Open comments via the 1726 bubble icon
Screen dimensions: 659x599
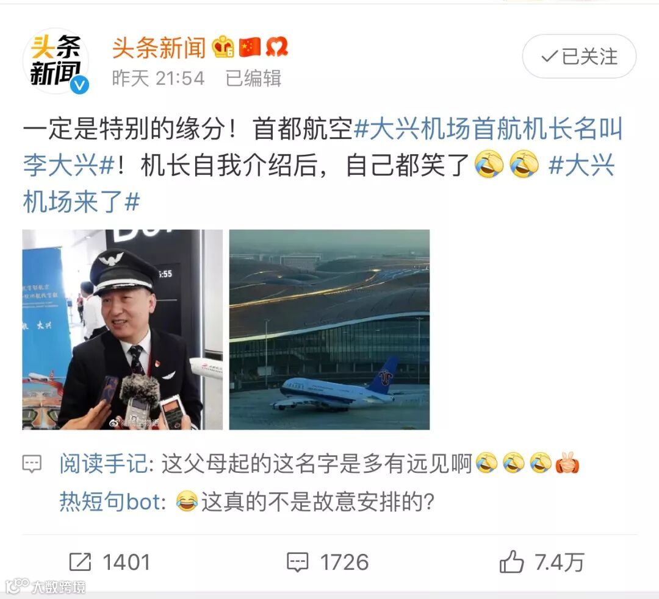[x=298, y=562]
